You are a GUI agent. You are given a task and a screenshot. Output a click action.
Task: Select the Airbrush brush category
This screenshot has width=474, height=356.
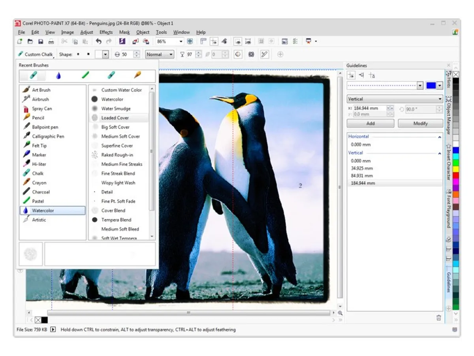(40, 99)
